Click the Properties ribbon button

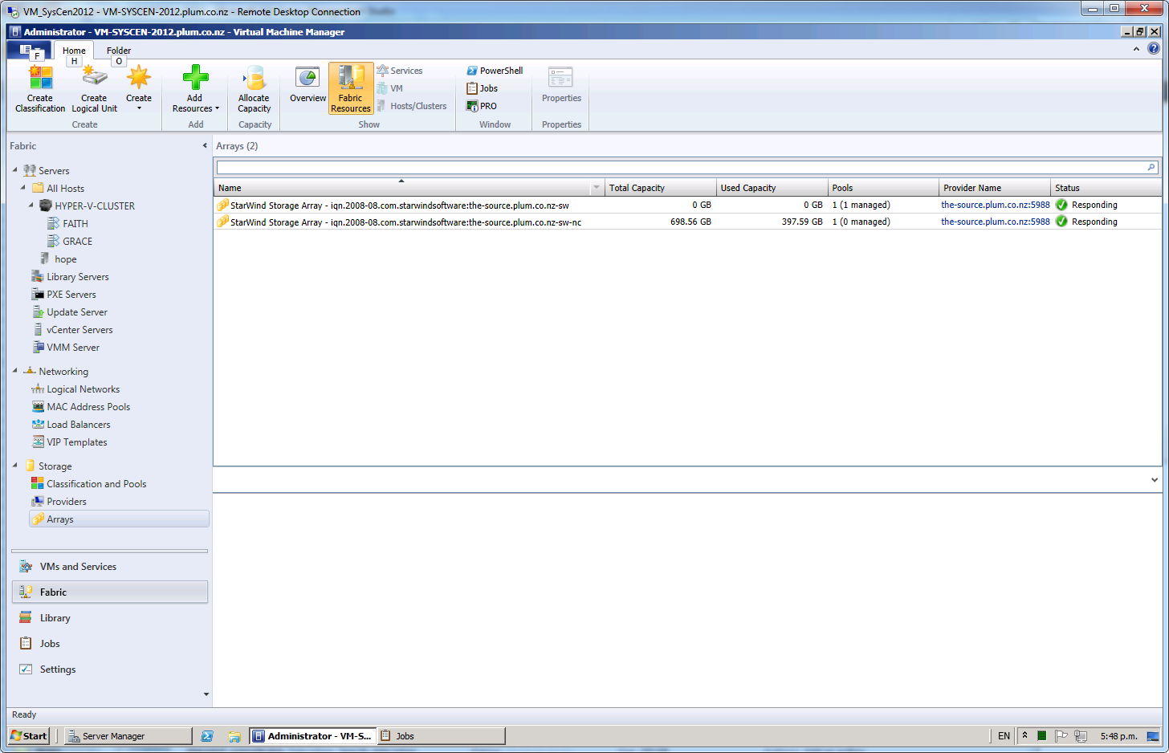(561, 85)
